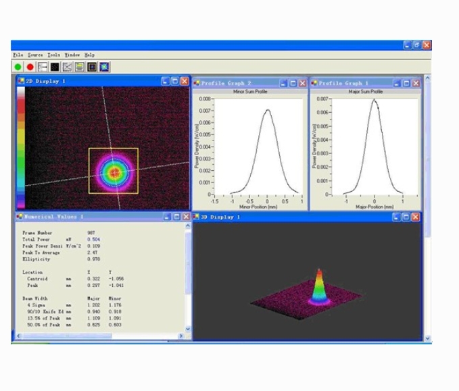Maximize the 3D Display 1 window

[x=404, y=217]
